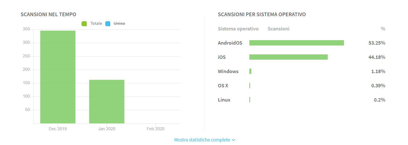Click the 53.25% value for AndroidOS
Viewport: 408px width, 145px height.
pos(377,43)
